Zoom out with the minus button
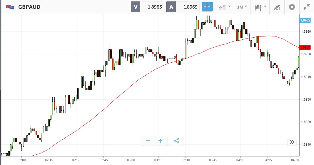Viewport: 314px width, 165px height. coord(148,141)
